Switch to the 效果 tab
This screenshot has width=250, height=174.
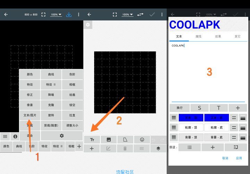coord(218,37)
